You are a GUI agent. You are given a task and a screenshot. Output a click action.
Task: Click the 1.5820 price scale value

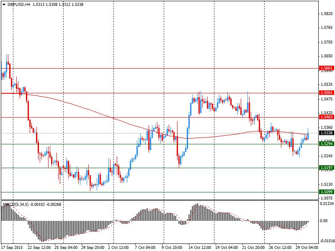click(x=327, y=14)
